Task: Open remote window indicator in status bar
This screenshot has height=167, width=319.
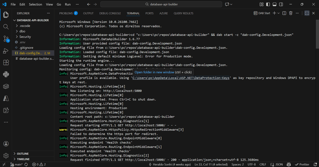Action: coord(4,165)
